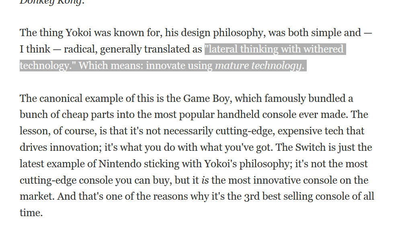Click the italic "Donkey Kong" title text
Image resolution: width=396 pixels, height=227 pixels.
pyautogui.click(x=47, y=2)
